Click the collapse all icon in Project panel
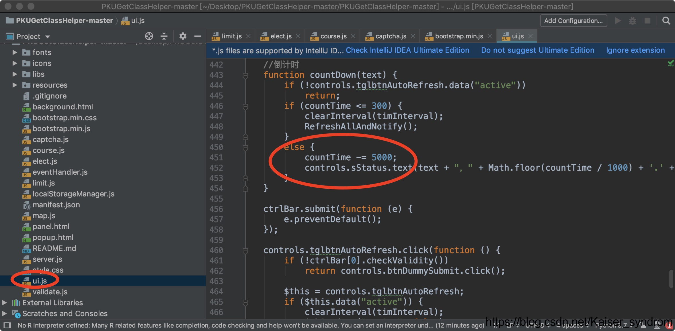Screen dimensions: 675x331 click(x=164, y=36)
